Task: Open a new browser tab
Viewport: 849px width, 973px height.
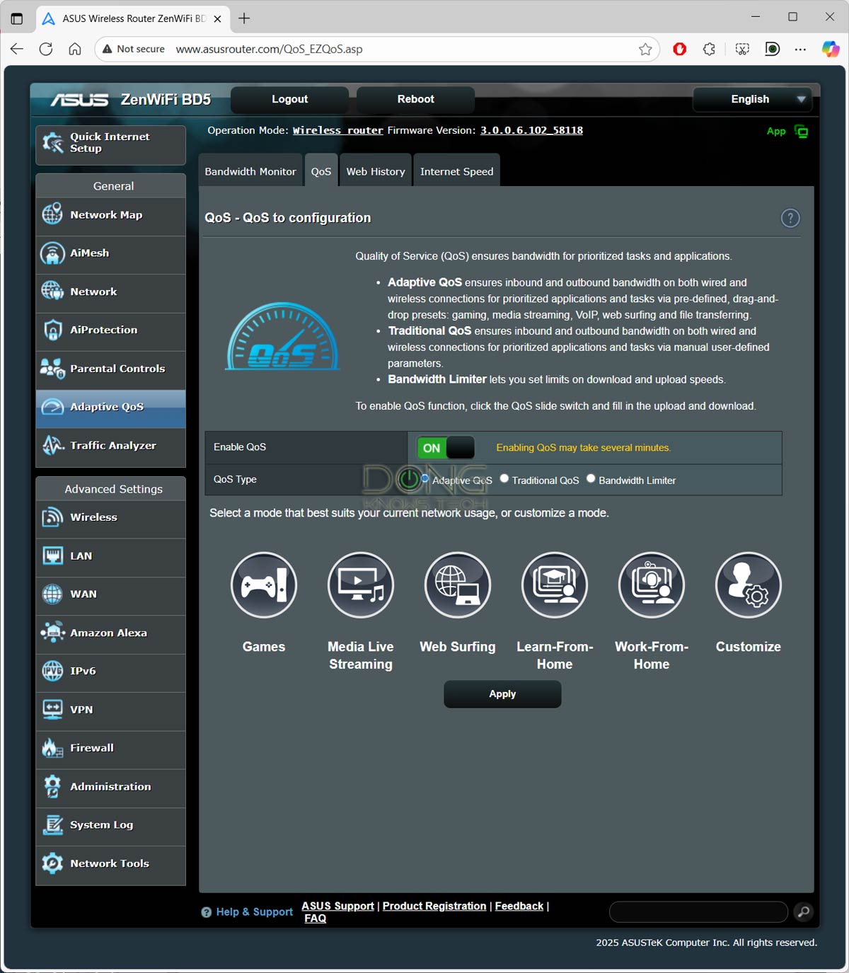Action: pos(244,18)
